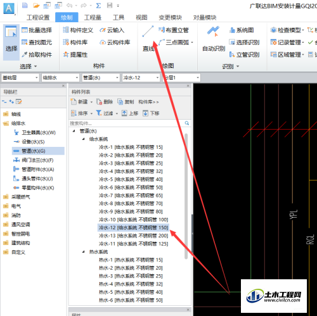The width and height of the screenshot is (317, 316).
Task: Click 拾取构件 pick component
Action: tap(37, 54)
